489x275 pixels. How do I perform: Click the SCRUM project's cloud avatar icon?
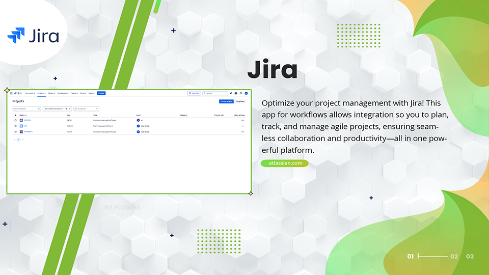point(21,126)
